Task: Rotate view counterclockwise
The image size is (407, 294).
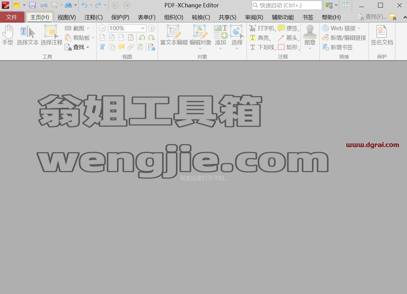Action: coord(142,38)
